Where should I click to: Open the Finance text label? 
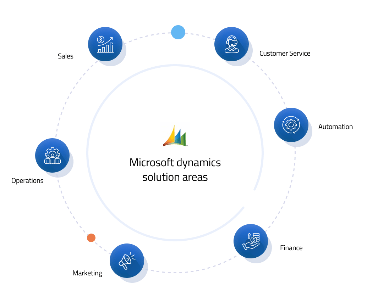point(291,248)
